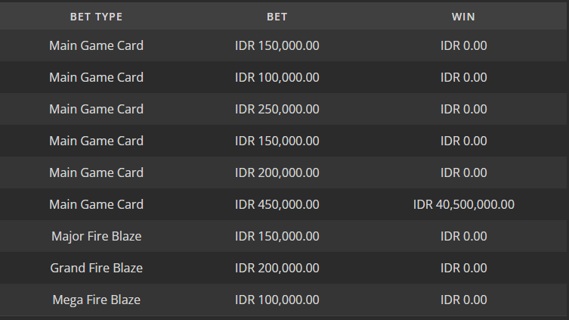Click Main Game Card with 450,000 bet

[x=96, y=204]
